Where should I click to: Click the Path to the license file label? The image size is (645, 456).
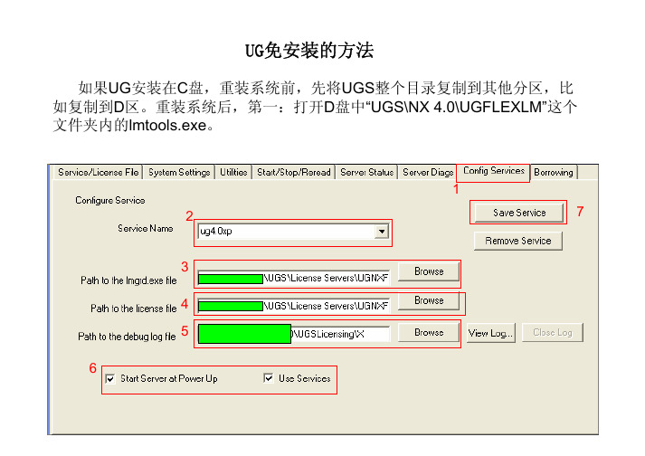[134, 309]
